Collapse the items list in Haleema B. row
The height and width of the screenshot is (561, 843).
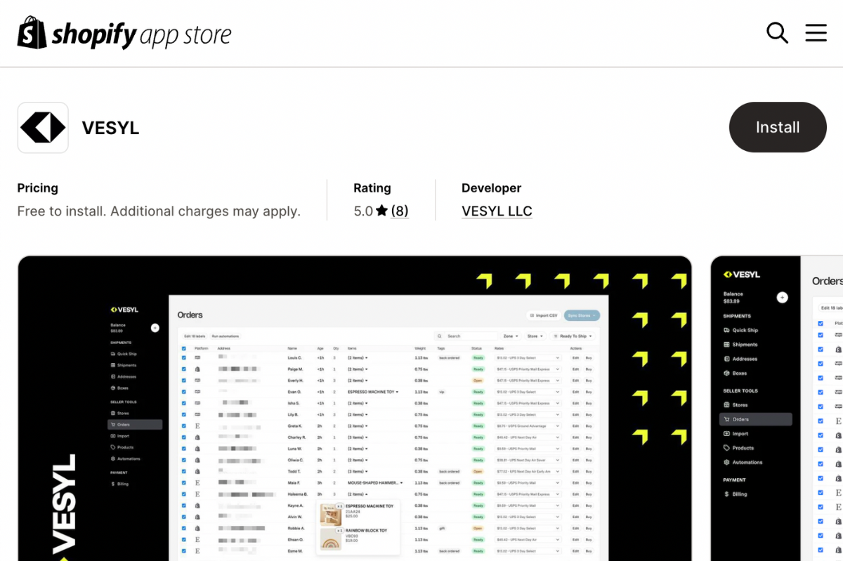[357, 494]
